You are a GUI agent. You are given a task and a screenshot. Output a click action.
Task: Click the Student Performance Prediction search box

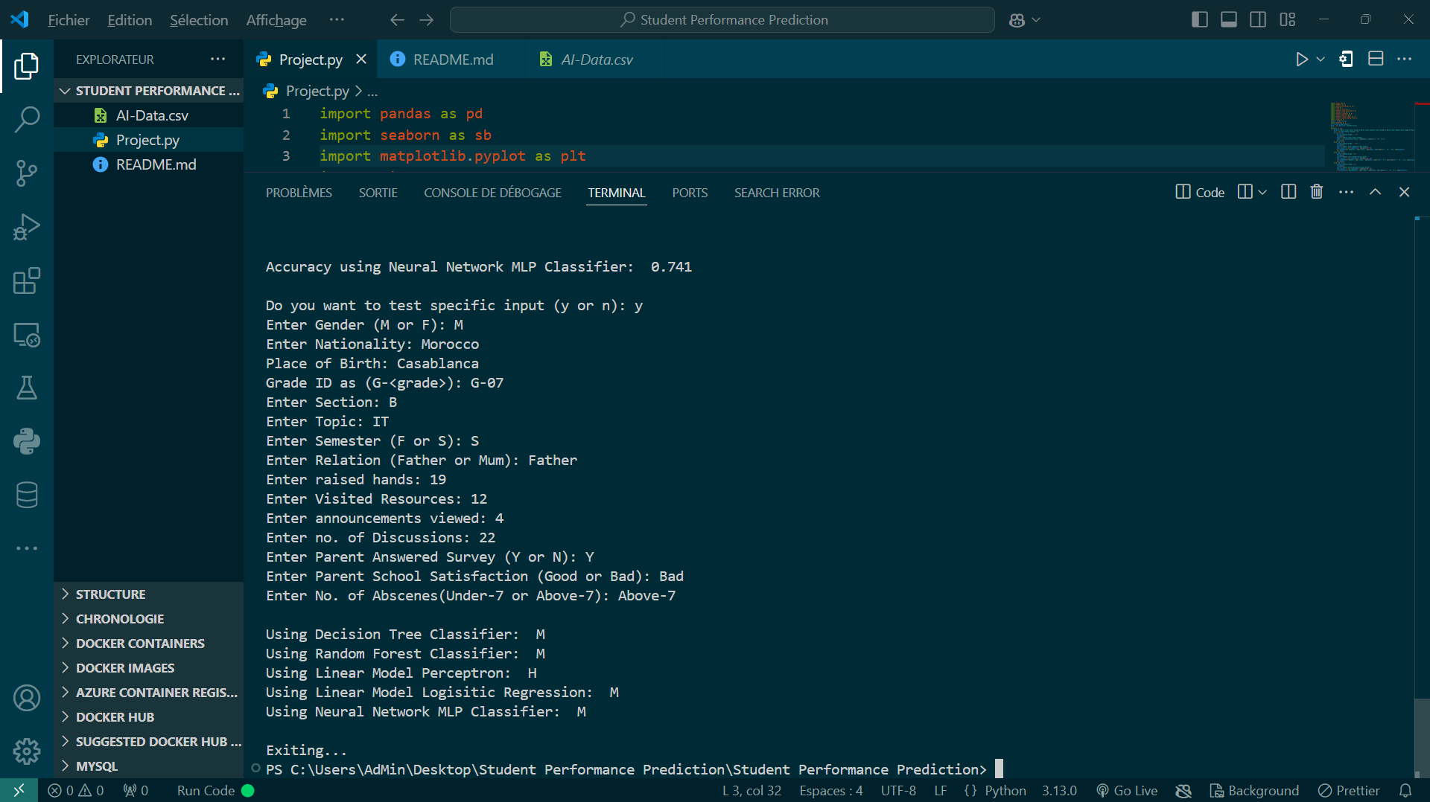point(722,20)
